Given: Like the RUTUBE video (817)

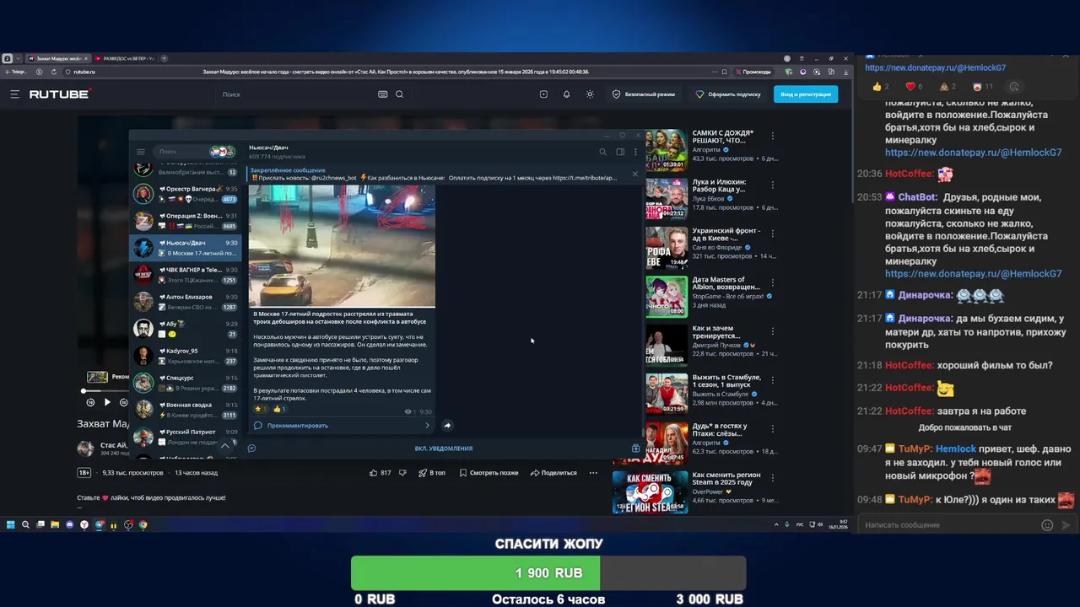Looking at the screenshot, I should tap(380, 473).
